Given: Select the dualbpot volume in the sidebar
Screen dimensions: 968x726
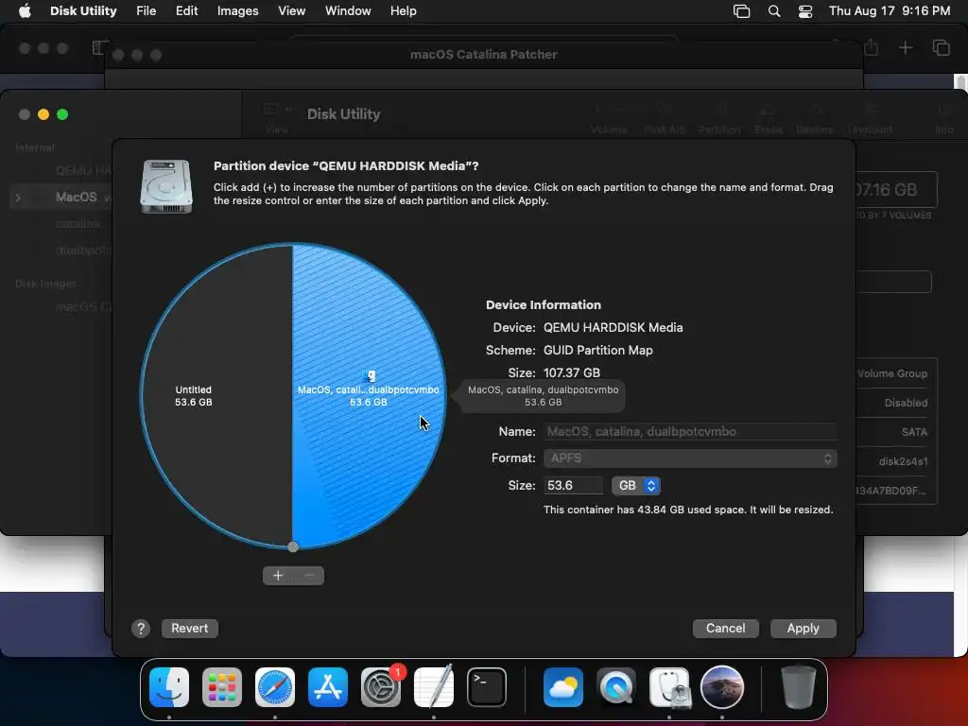Looking at the screenshot, I should (x=83, y=250).
